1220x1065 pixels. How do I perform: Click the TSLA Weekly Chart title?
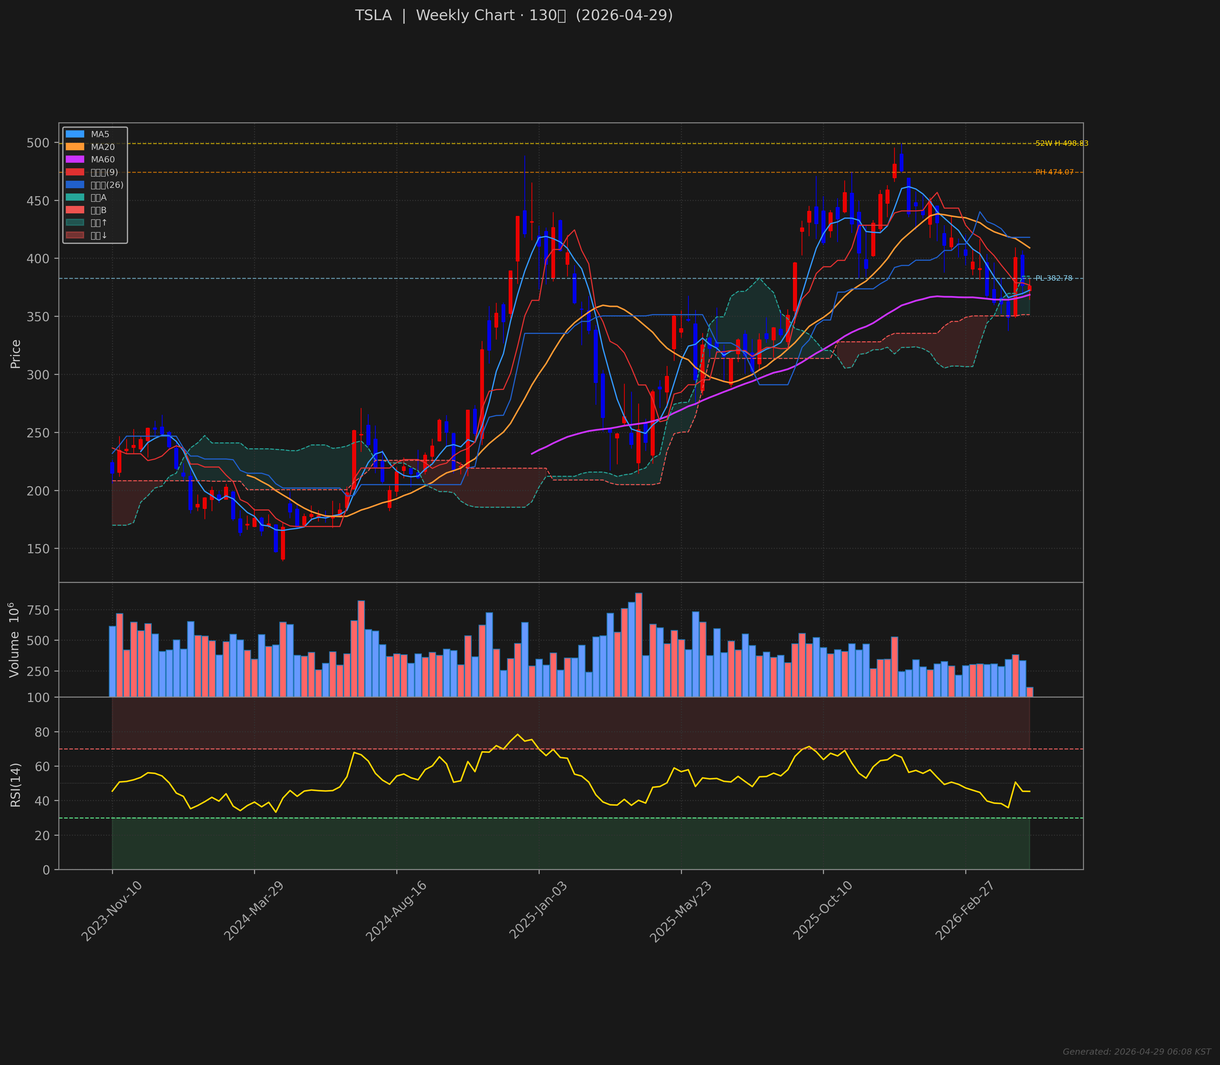click(514, 15)
